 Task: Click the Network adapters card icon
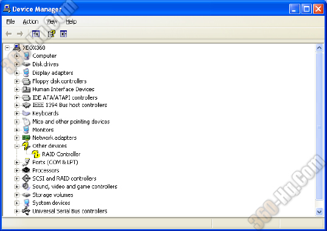(x=26, y=137)
